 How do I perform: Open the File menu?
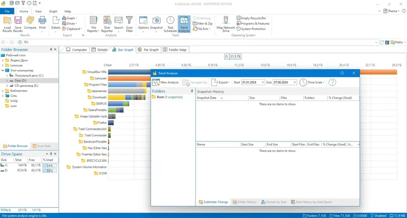pyautogui.click(x=7, y=11)
